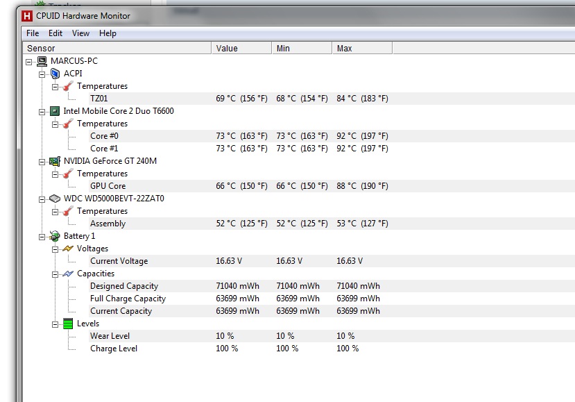Select the Assembly temperature row
The image size is (575, 402).
point(332,223)
